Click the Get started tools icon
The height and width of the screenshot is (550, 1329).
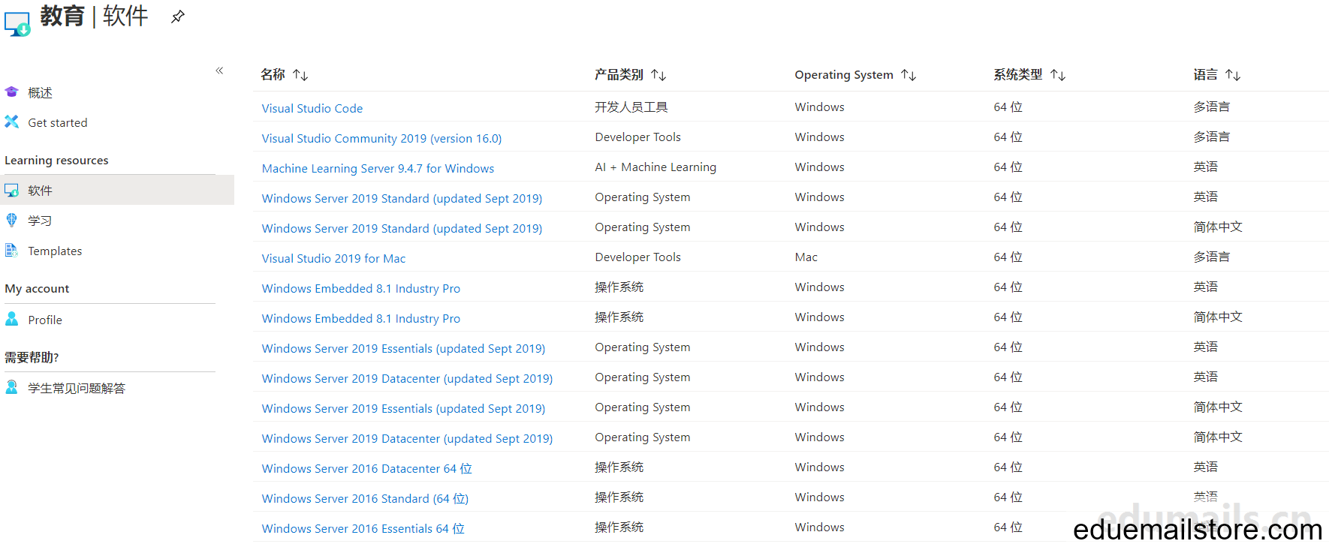11,122
